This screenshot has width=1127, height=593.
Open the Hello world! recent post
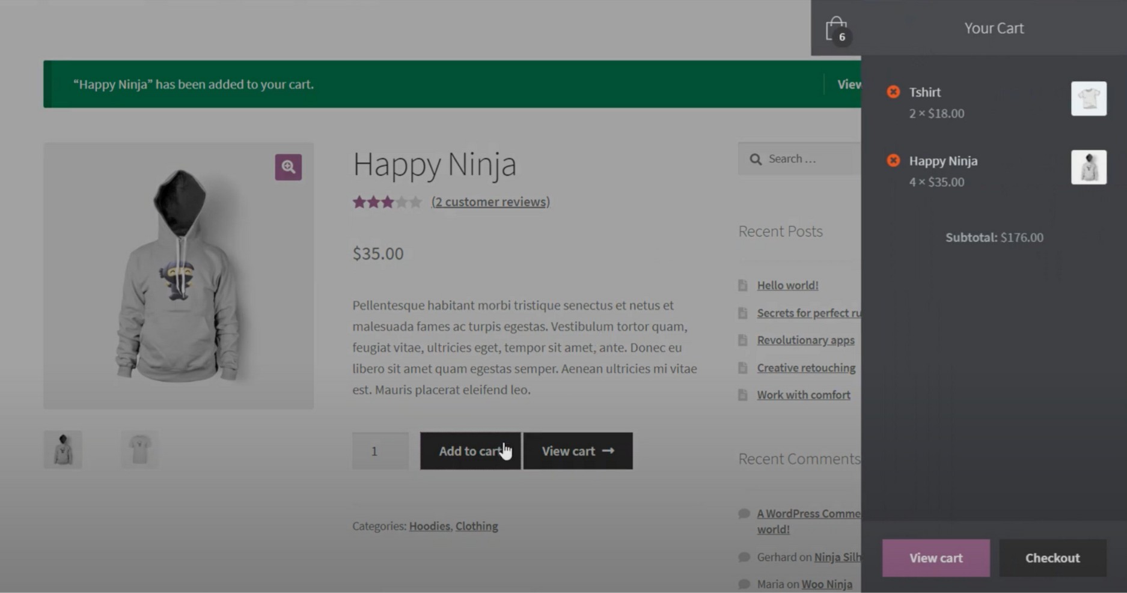pos(787,285)
